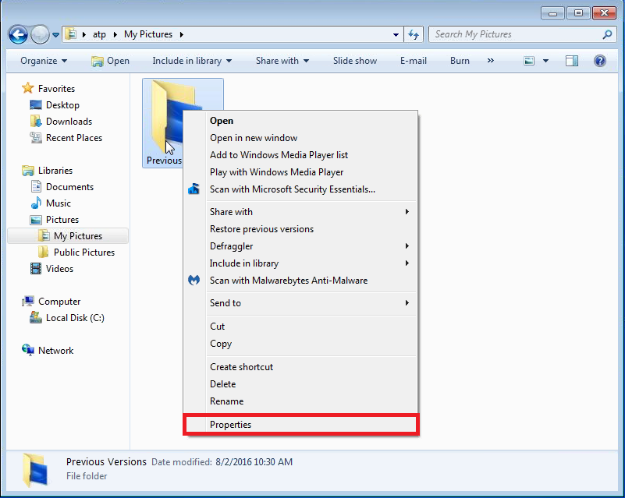Click the Slide show button
This screenshot has height=498, width=625.
(x=354, y=61)
